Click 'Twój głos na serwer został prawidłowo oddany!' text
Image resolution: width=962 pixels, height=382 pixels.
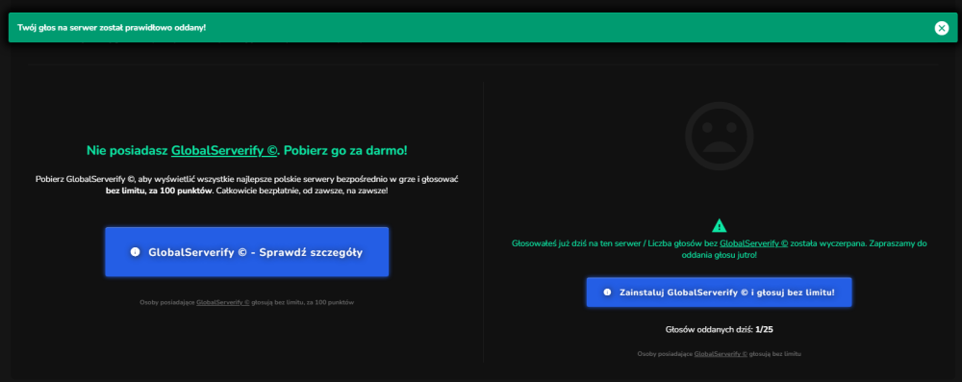[112, 28]
